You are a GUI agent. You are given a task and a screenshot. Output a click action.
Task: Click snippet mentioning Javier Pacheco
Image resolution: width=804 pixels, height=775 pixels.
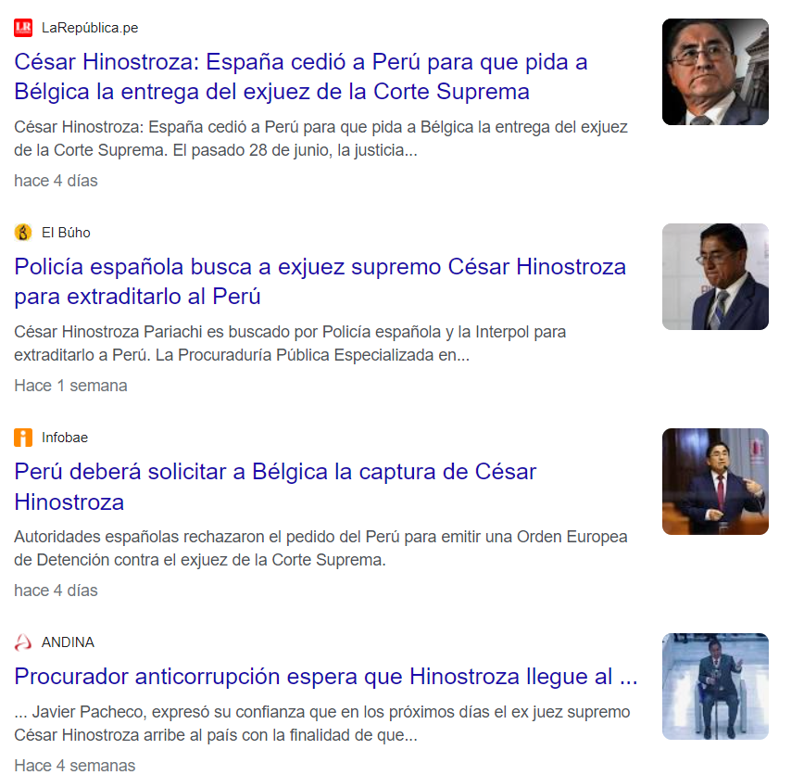tap(322, 724)
